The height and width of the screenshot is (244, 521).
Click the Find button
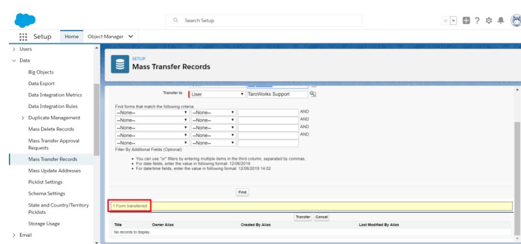[x=242, y=192]
